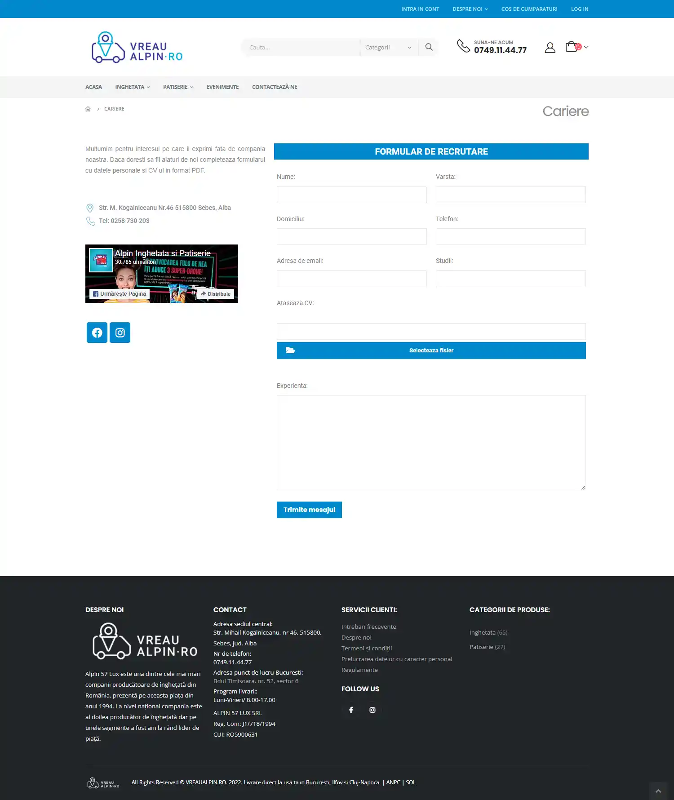This screenshot has width=674, height=800.
Task: Click the Tel phone icon
Action: click(x=90, y=221)
